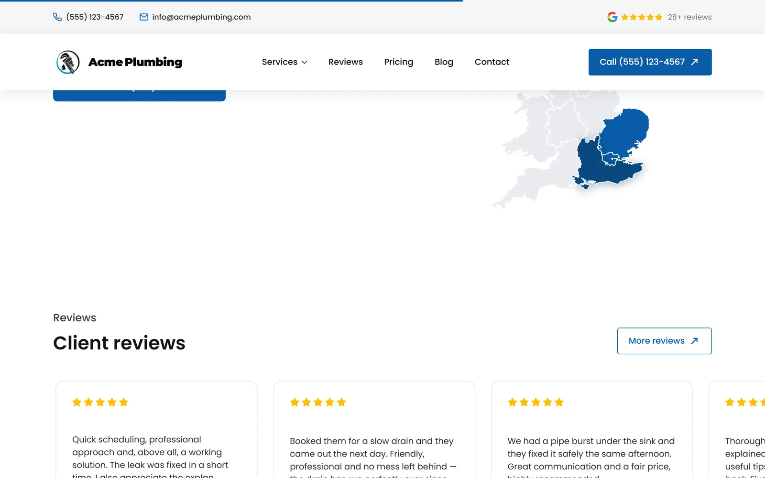Click the arrow icon on Call button
This screenshot has width=765, height=478.
pyautogui.click(x=695, y=62)
